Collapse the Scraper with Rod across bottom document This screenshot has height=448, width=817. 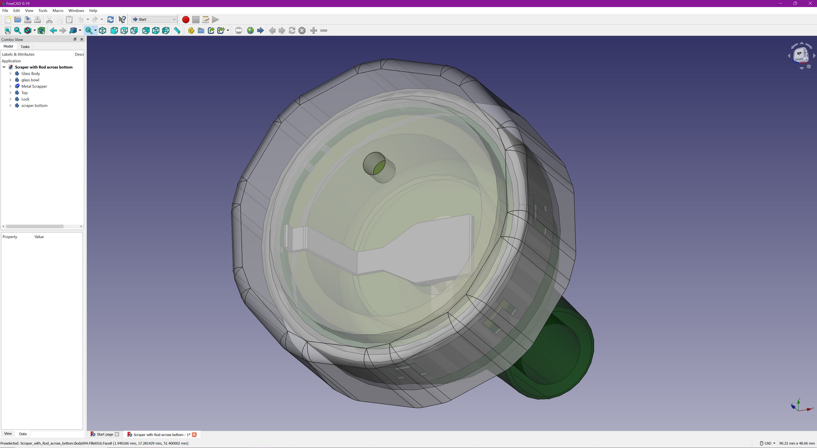pos(4,67)
